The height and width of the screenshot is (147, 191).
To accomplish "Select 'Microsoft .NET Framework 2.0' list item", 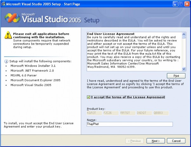I will point(32,71).
